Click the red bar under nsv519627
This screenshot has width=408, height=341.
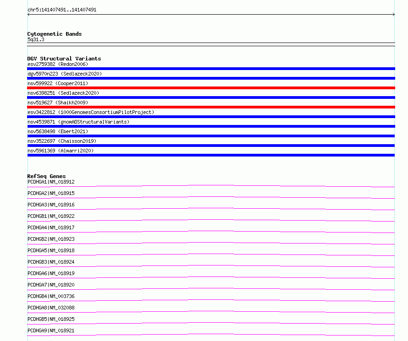click(x=211, y=107)
